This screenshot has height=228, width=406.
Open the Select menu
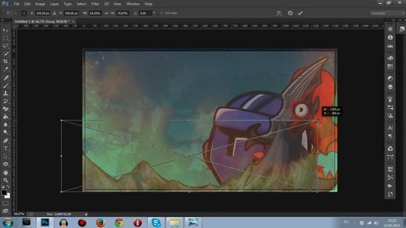(81, 4)
